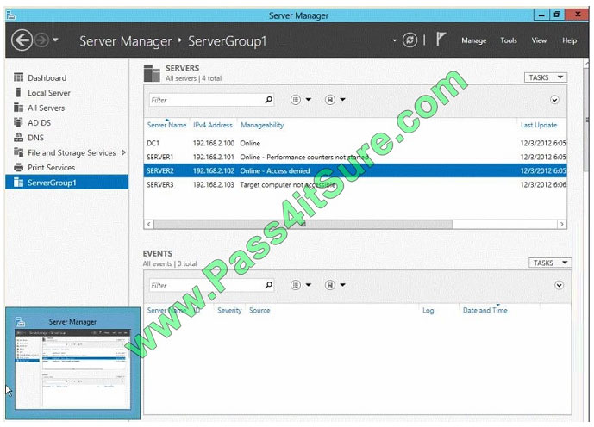This screenshot has width=594, height=427.
Task: Open dropdown arrow beside Events criteria icon
Action: (309, 285)
